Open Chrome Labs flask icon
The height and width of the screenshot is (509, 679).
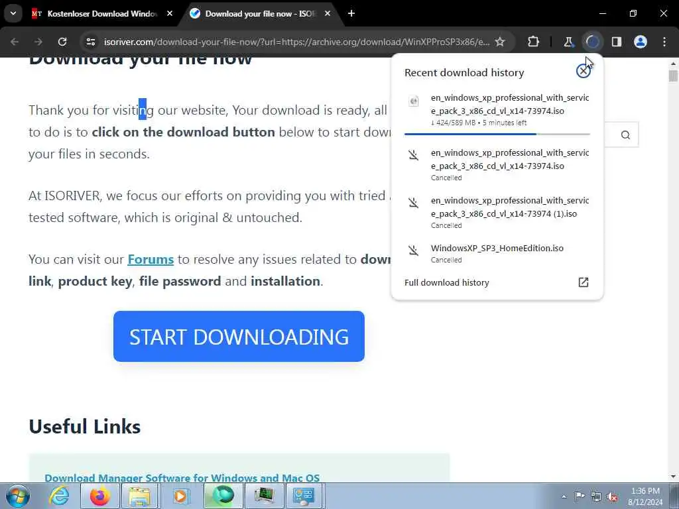click(x=568, y=42)
